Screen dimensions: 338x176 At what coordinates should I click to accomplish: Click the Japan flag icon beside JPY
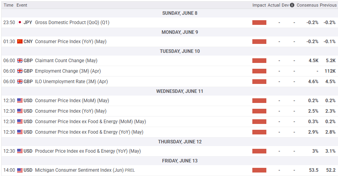[20, 23]
